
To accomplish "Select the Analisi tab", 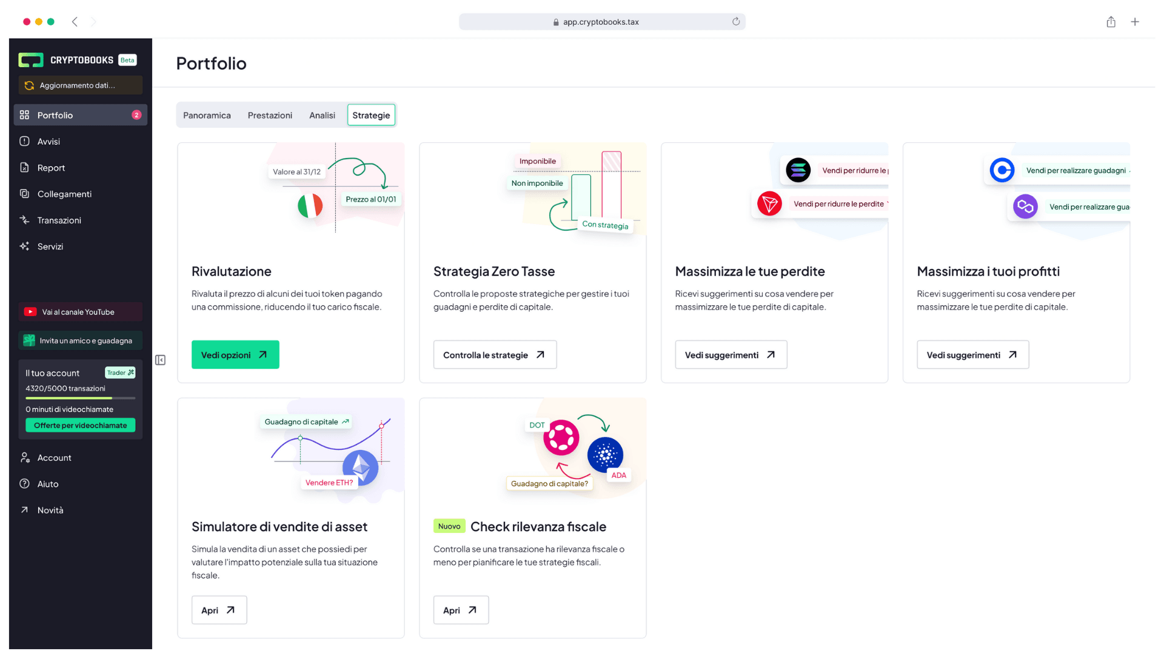I will pos(322,115).
